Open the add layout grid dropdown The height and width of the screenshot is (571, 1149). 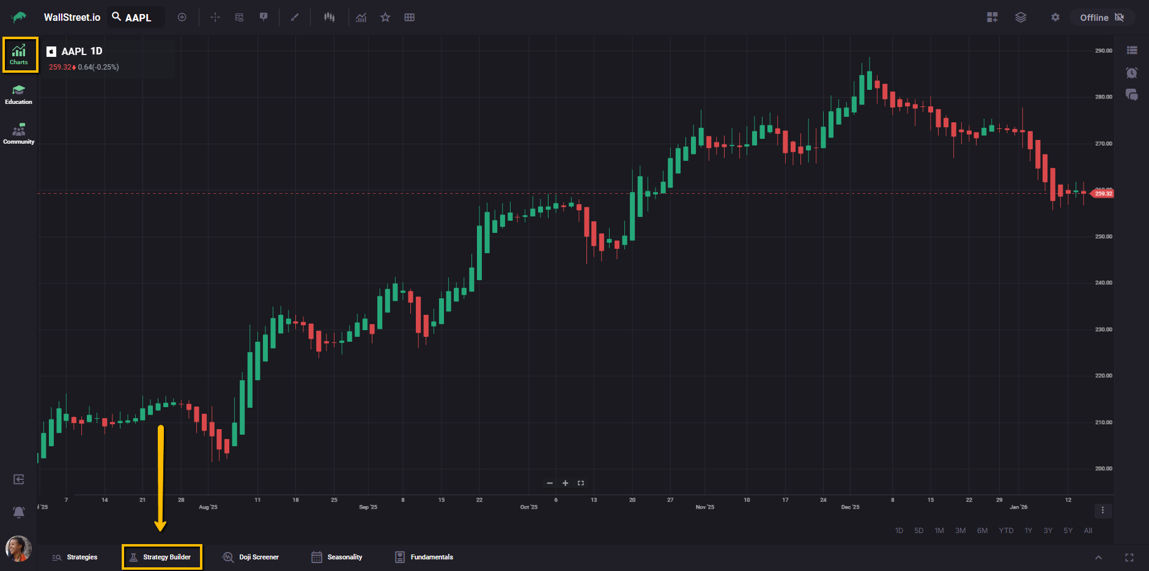(992, 17)
